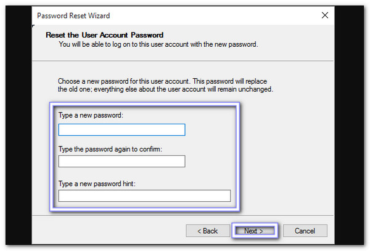Select the new password hint field
This screenshot has height=251, width=370.
click(144, 196)
